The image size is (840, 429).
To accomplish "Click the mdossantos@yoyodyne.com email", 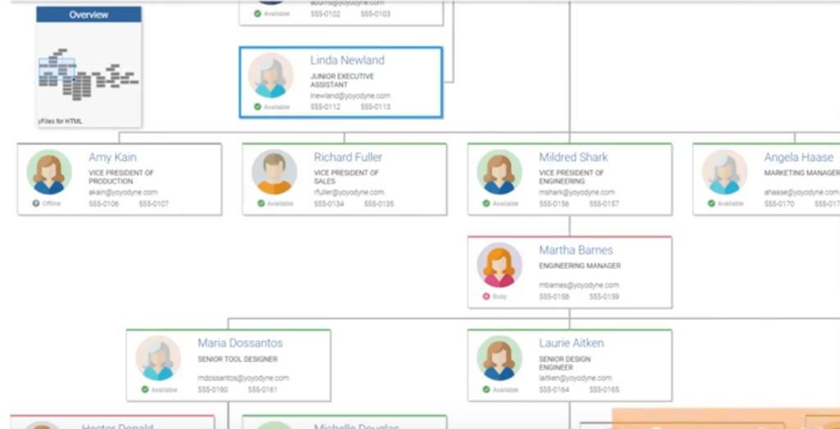I will coord(243,378).
